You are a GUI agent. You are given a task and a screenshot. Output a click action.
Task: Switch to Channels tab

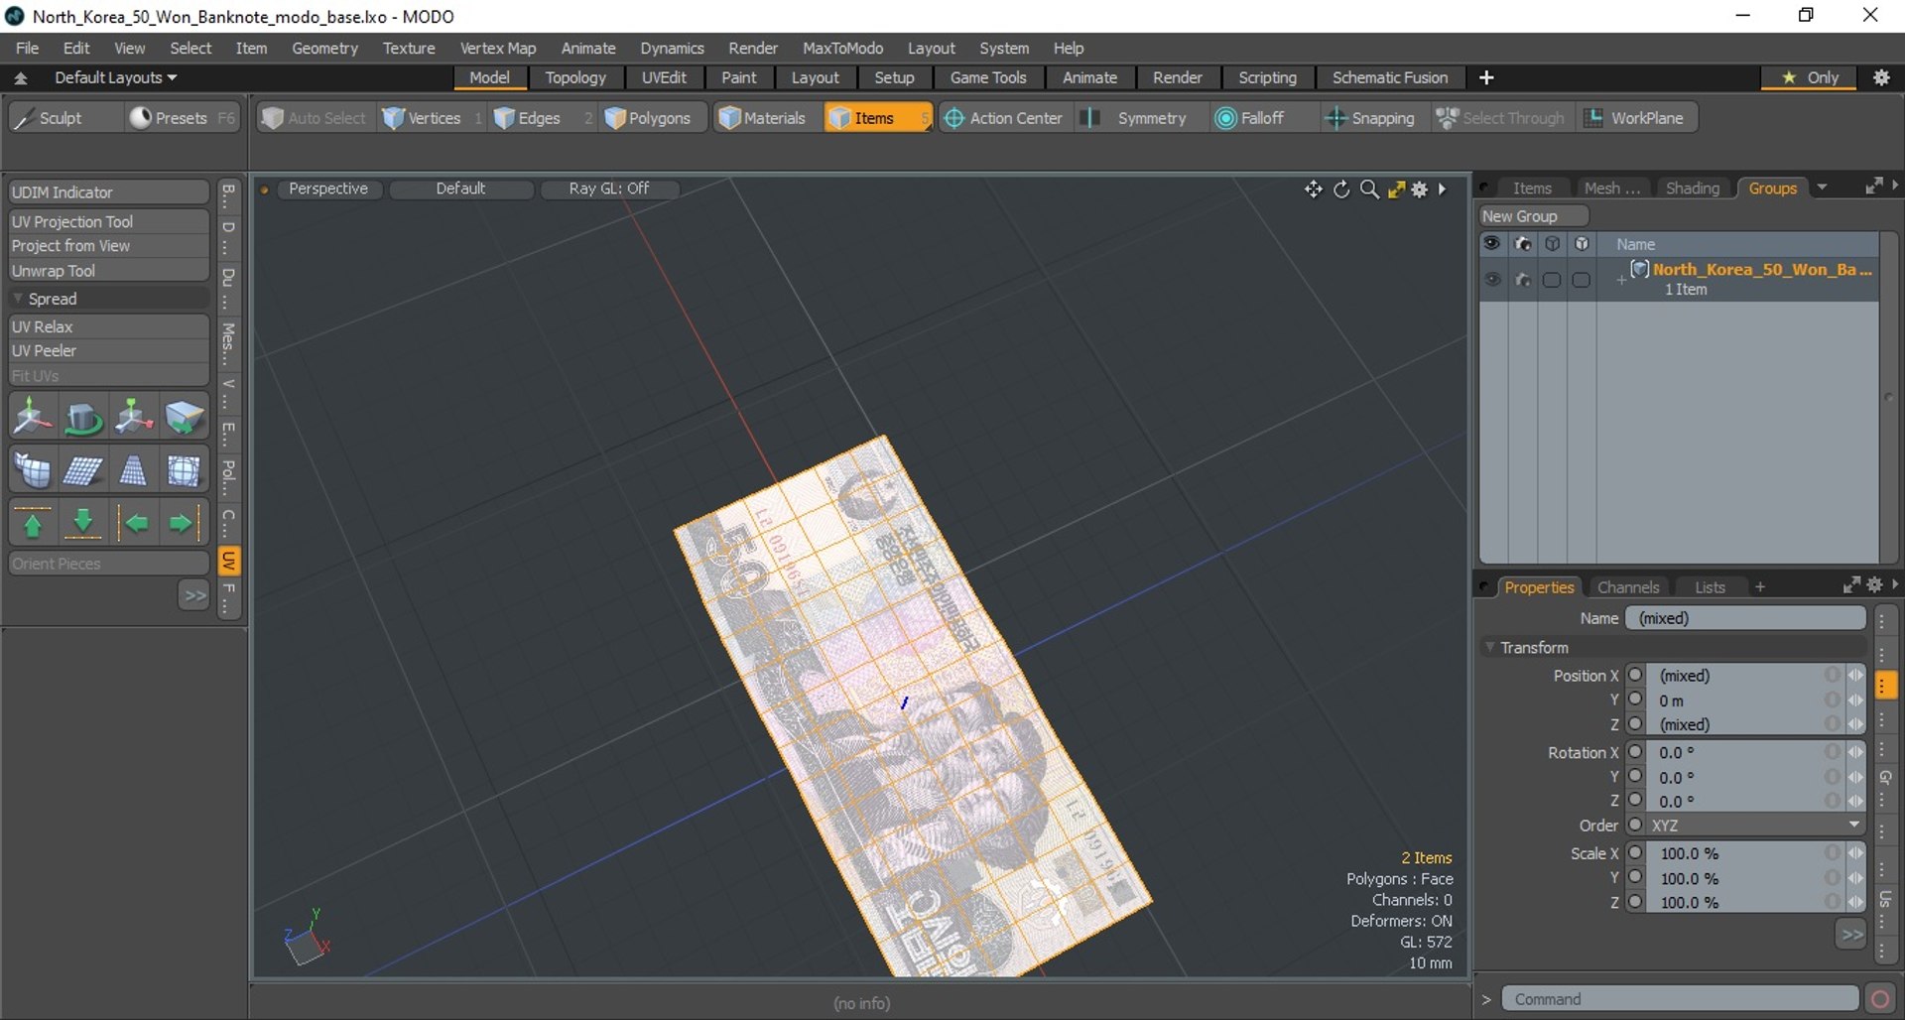click(x=1628, y=586)
